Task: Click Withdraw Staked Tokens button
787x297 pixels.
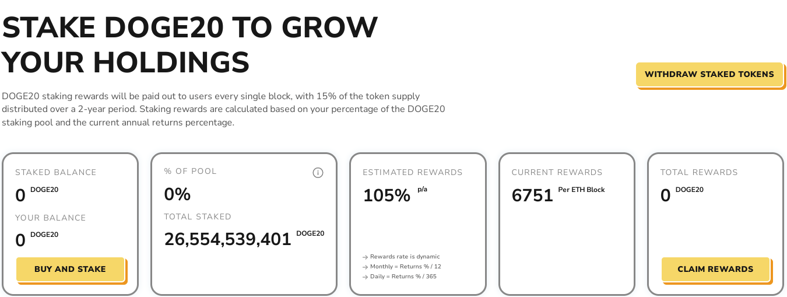Action: (709, 74)
